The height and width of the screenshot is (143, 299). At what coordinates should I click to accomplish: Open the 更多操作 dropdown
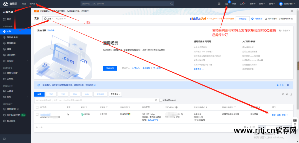click(x=115, y=94)
